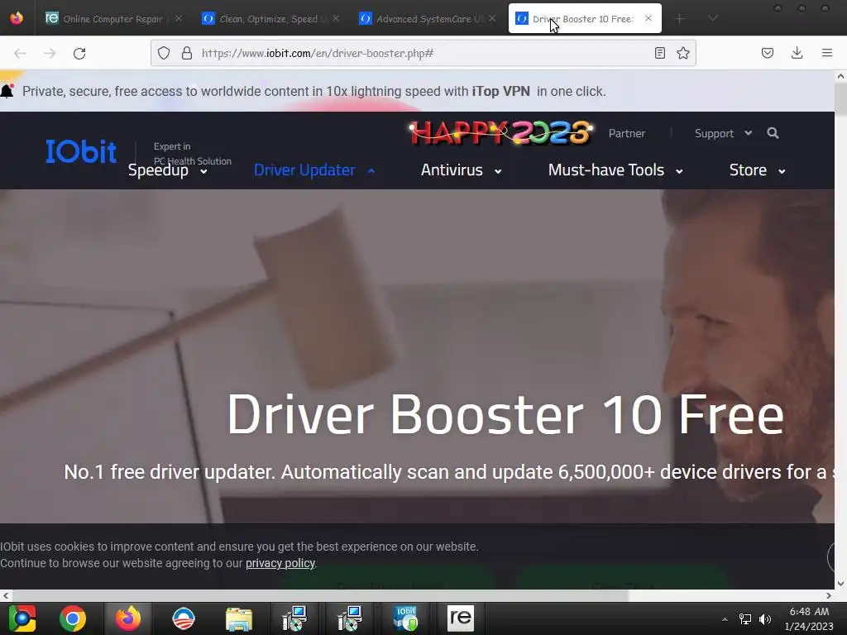Open the IObit installer taskbar icon
Screen dimensions: 847x635
pyautogui.click(x=405, y=618)
